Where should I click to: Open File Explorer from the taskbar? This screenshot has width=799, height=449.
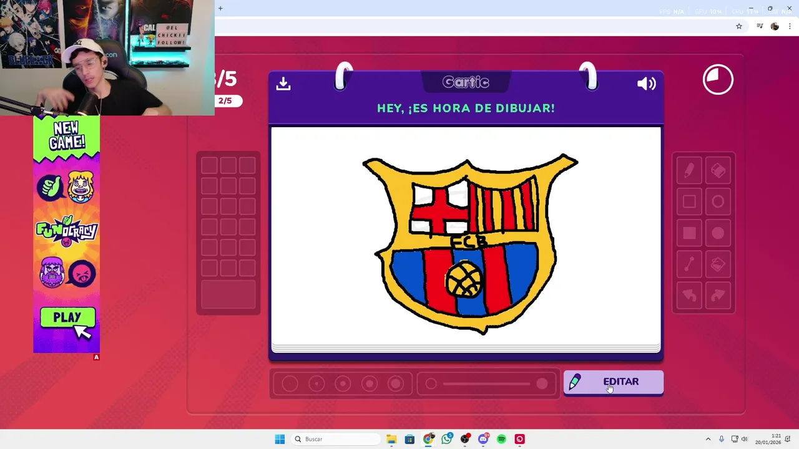coord(391,439)
